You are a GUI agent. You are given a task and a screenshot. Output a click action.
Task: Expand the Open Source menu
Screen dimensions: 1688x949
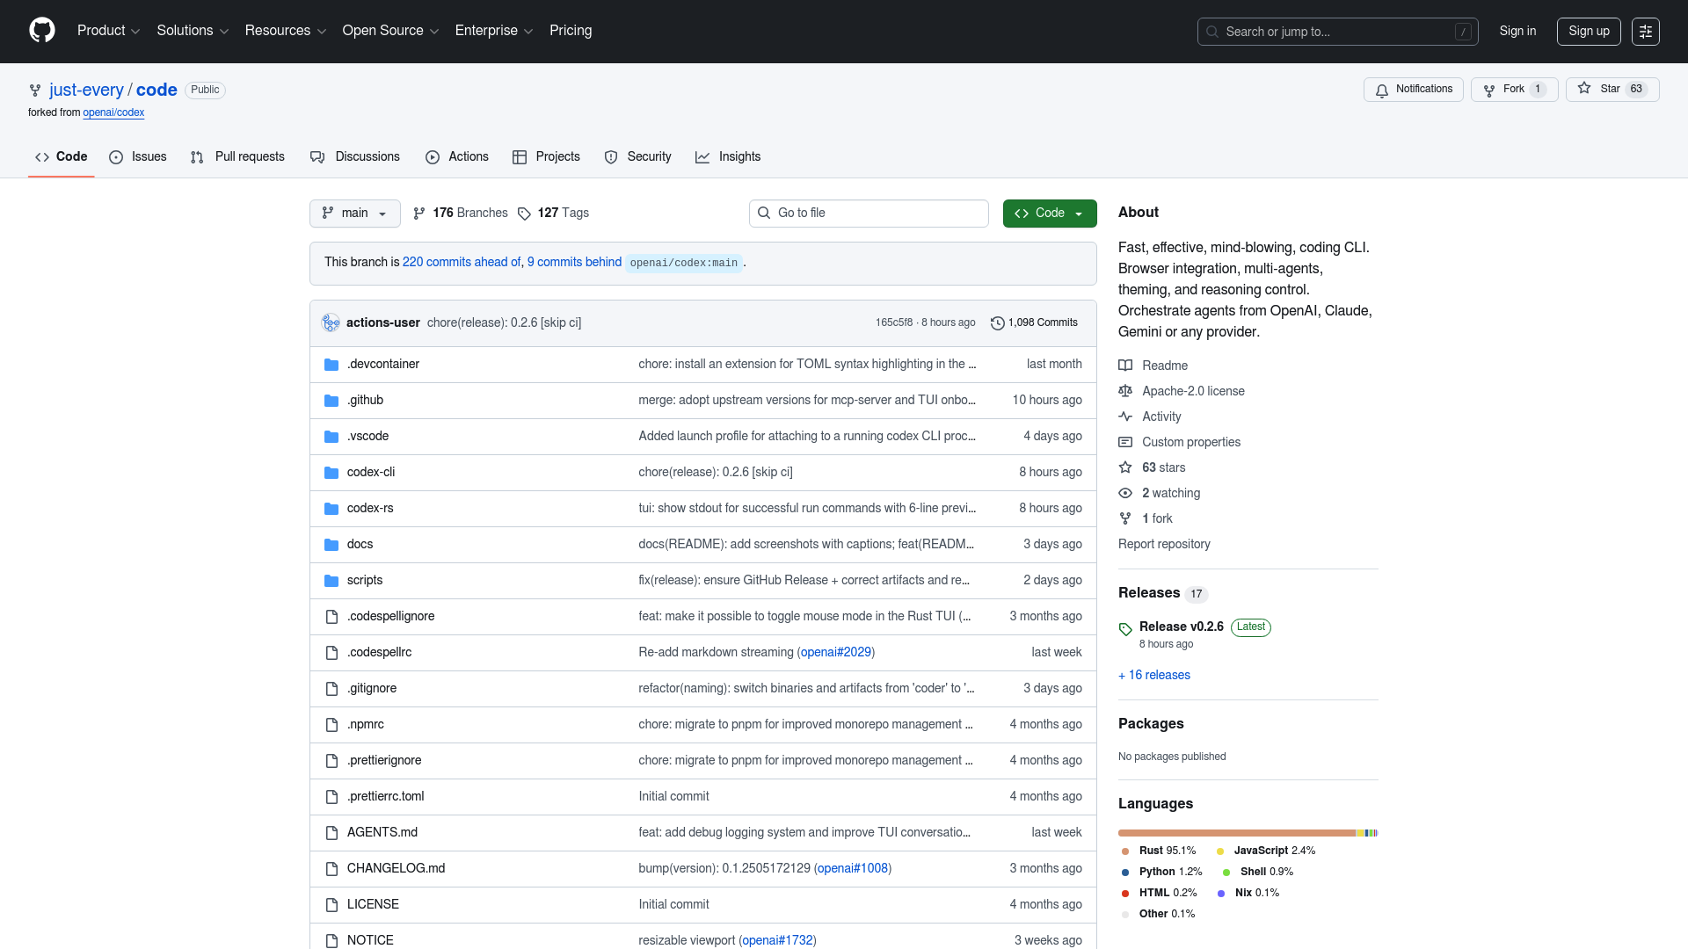pyautogui.click(x=390, y=31)
